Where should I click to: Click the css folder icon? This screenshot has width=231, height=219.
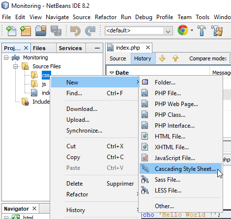pos(34,75)
